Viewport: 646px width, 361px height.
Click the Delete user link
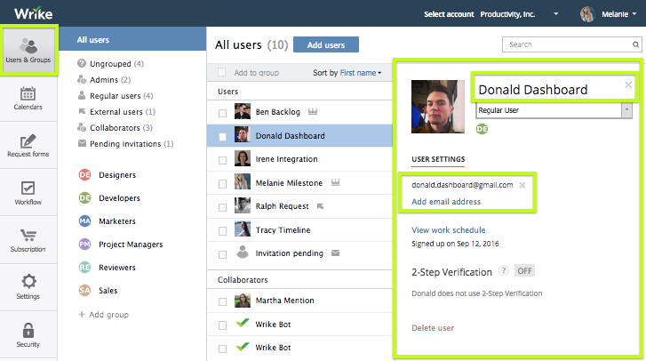click(433, 327)
